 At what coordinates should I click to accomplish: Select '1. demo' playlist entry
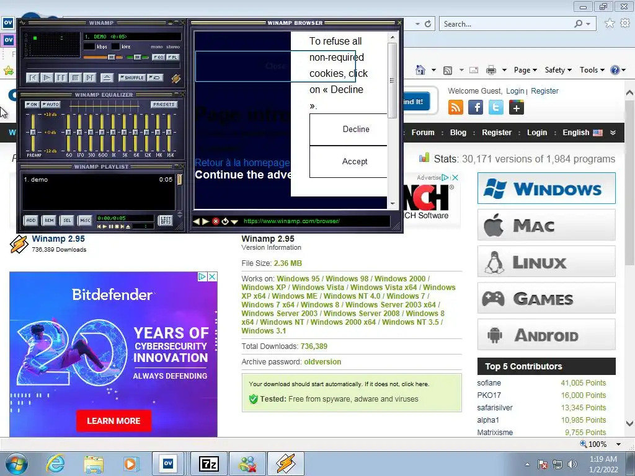(98, 179)
